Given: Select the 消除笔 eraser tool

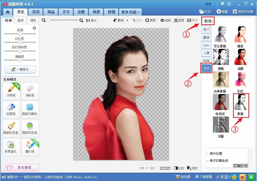Looking at the screenshot, I should coord(30,91).
